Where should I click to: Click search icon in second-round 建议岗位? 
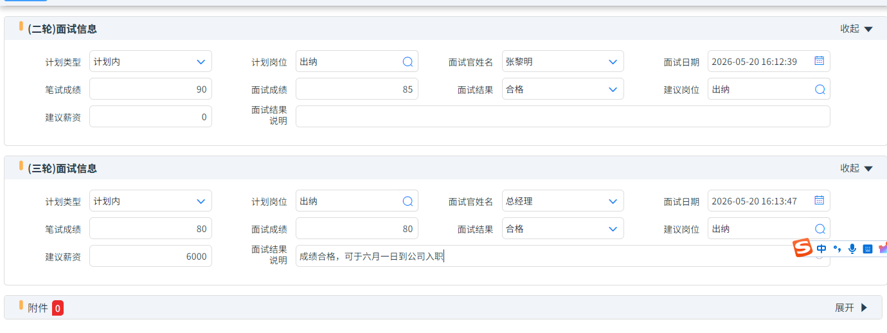(x=820, y=89)
